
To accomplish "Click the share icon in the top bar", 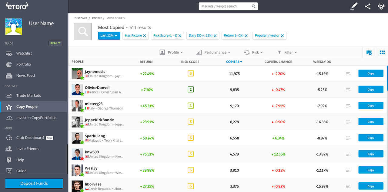I will 368,6.
